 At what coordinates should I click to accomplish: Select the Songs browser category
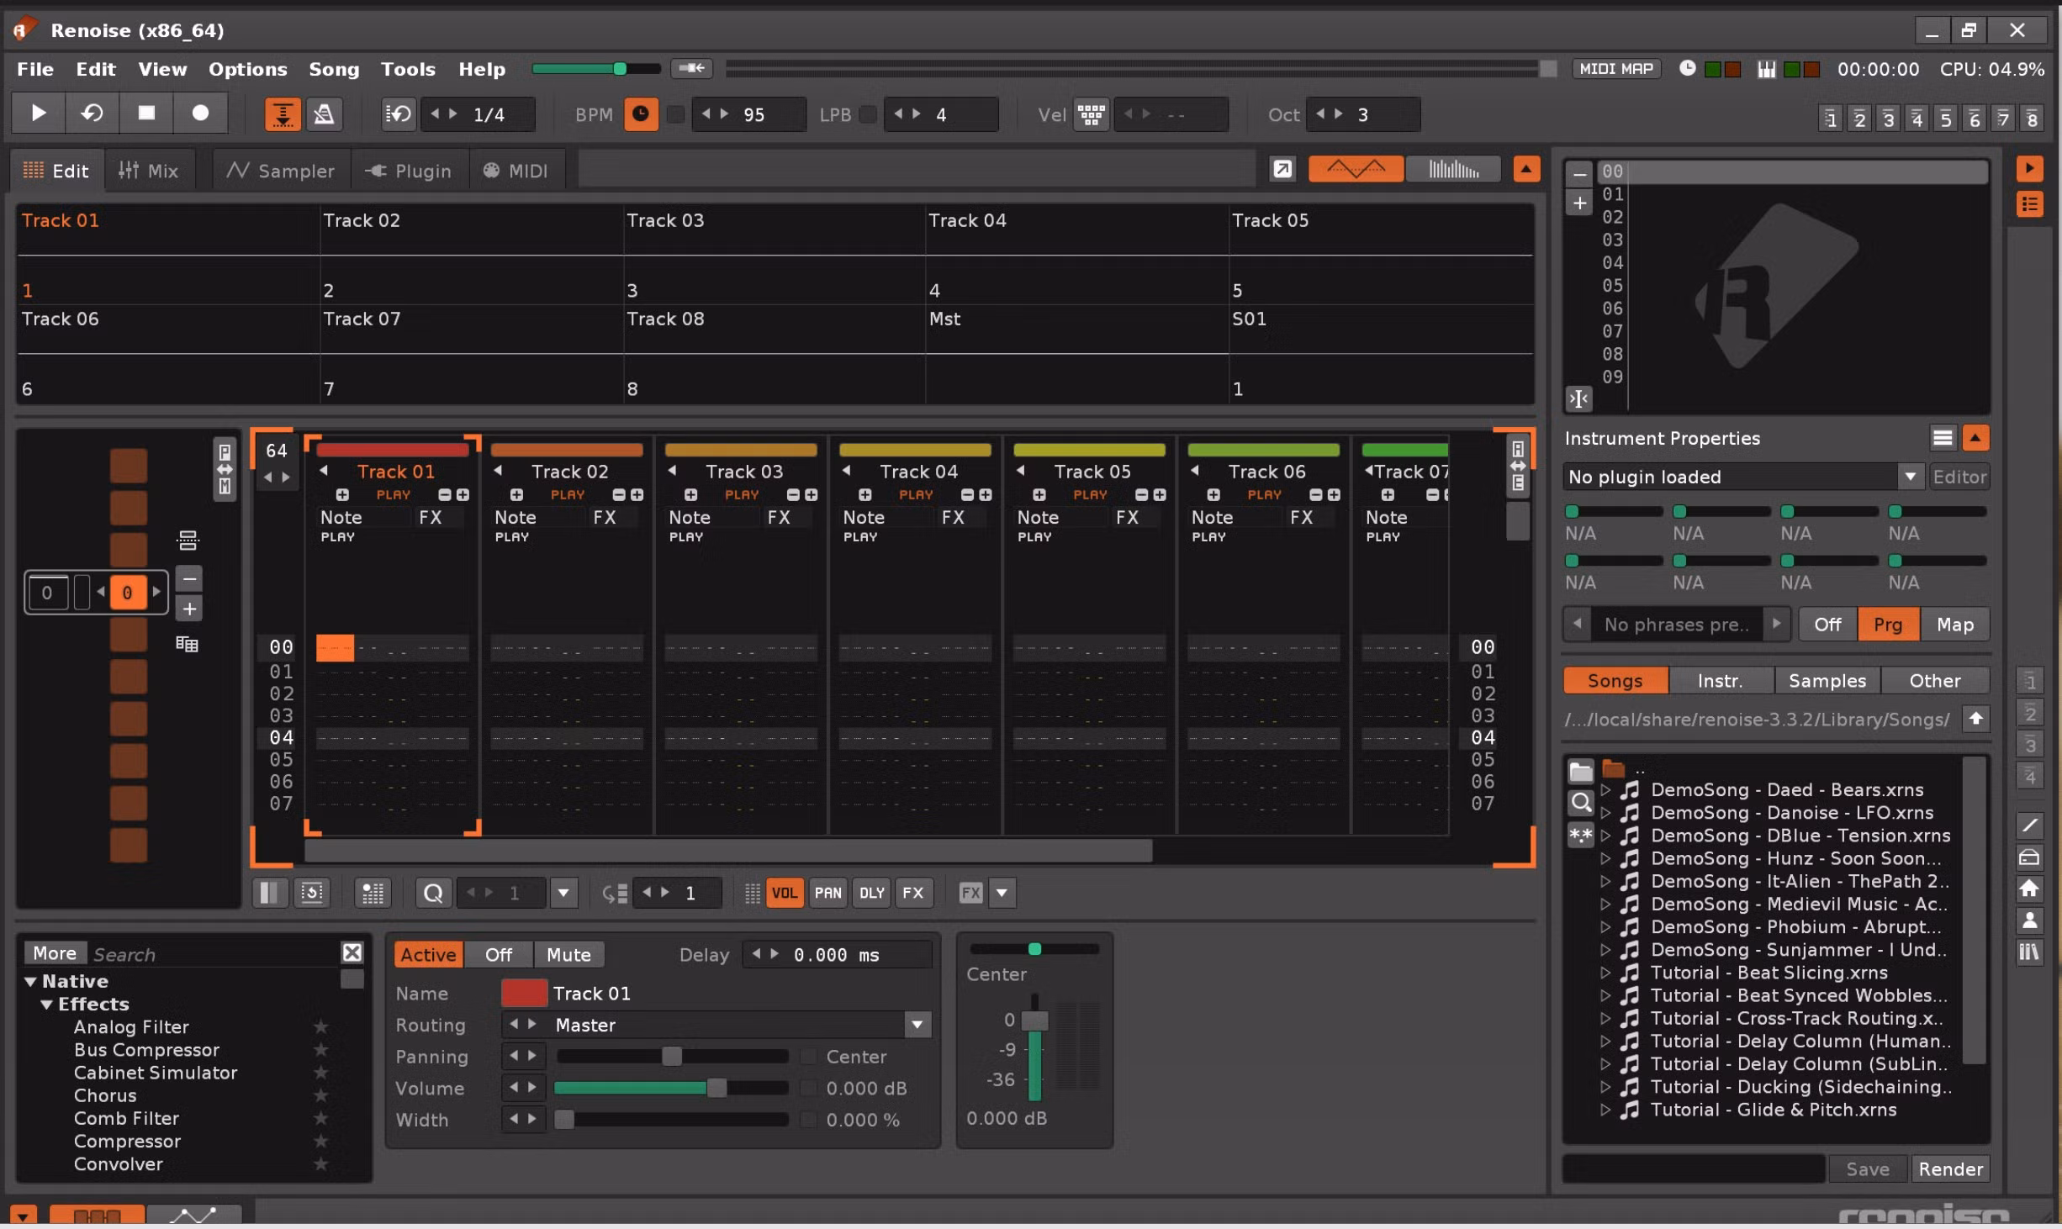pos(1615,681)
